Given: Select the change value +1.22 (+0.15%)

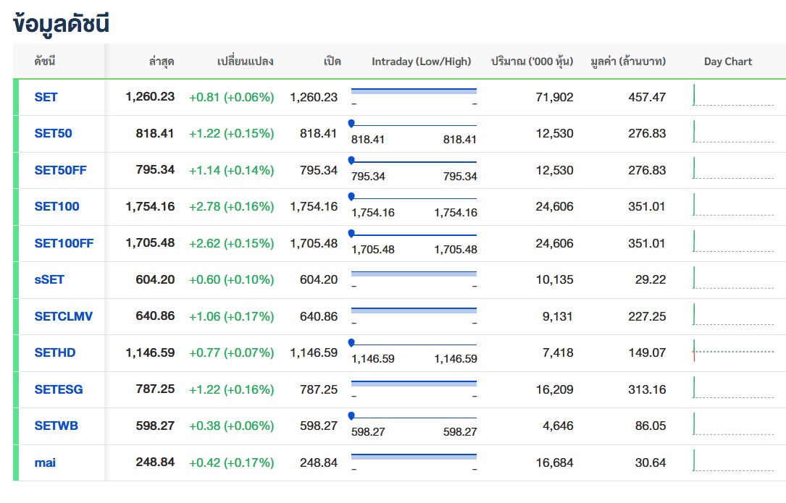Looking at the screenshot, I should (x=232, y=133).
